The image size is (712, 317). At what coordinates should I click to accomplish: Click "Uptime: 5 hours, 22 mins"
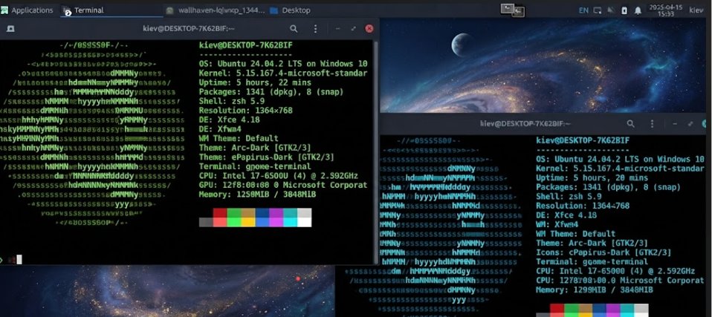tap(255, 82)
